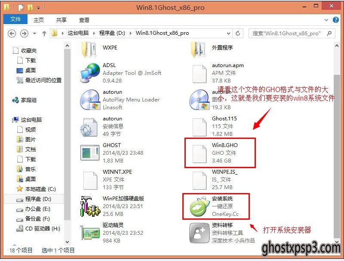Screen dimensions: 344x261
Task: Select the WINPE.IS_ file icon
Action: click(x=199, y=181)
